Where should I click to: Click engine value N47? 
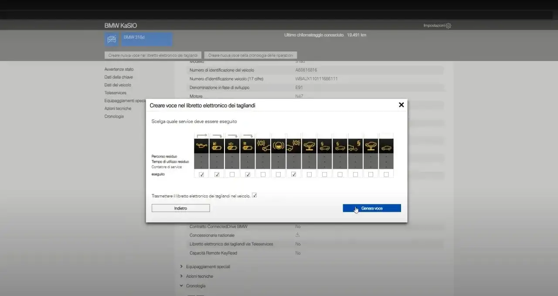[x=299, y=96]
